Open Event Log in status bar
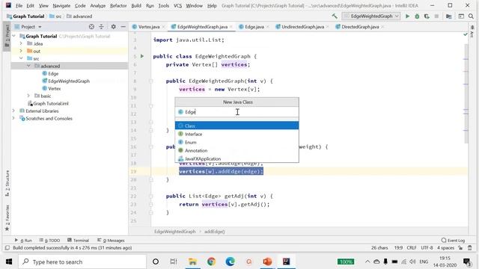479x269 pixels. (x=453, y=241)
